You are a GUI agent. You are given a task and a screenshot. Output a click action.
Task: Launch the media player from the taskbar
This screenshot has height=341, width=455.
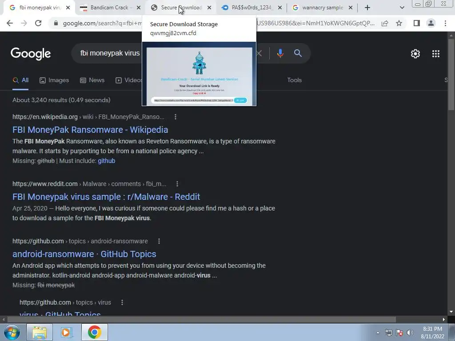[x=67, y=332]
